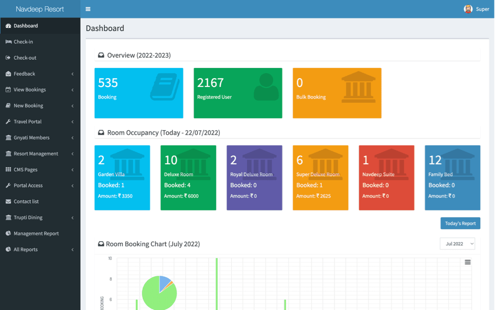Open the Resort Management menu item
Image resolution: width=495 pixels, height=310 pixels.
(36, 154)
